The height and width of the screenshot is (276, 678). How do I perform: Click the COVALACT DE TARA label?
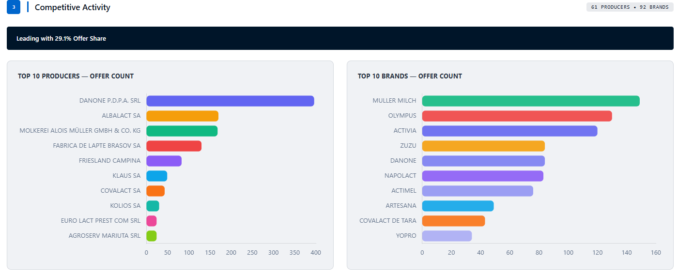tap(388, 221)
